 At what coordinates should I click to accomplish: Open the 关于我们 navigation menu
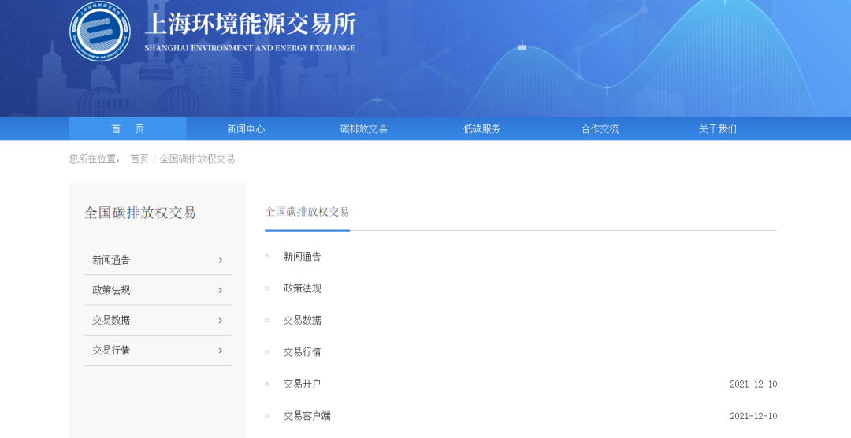(718, 128)
